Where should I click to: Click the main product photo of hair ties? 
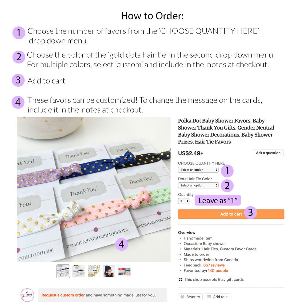94,189
